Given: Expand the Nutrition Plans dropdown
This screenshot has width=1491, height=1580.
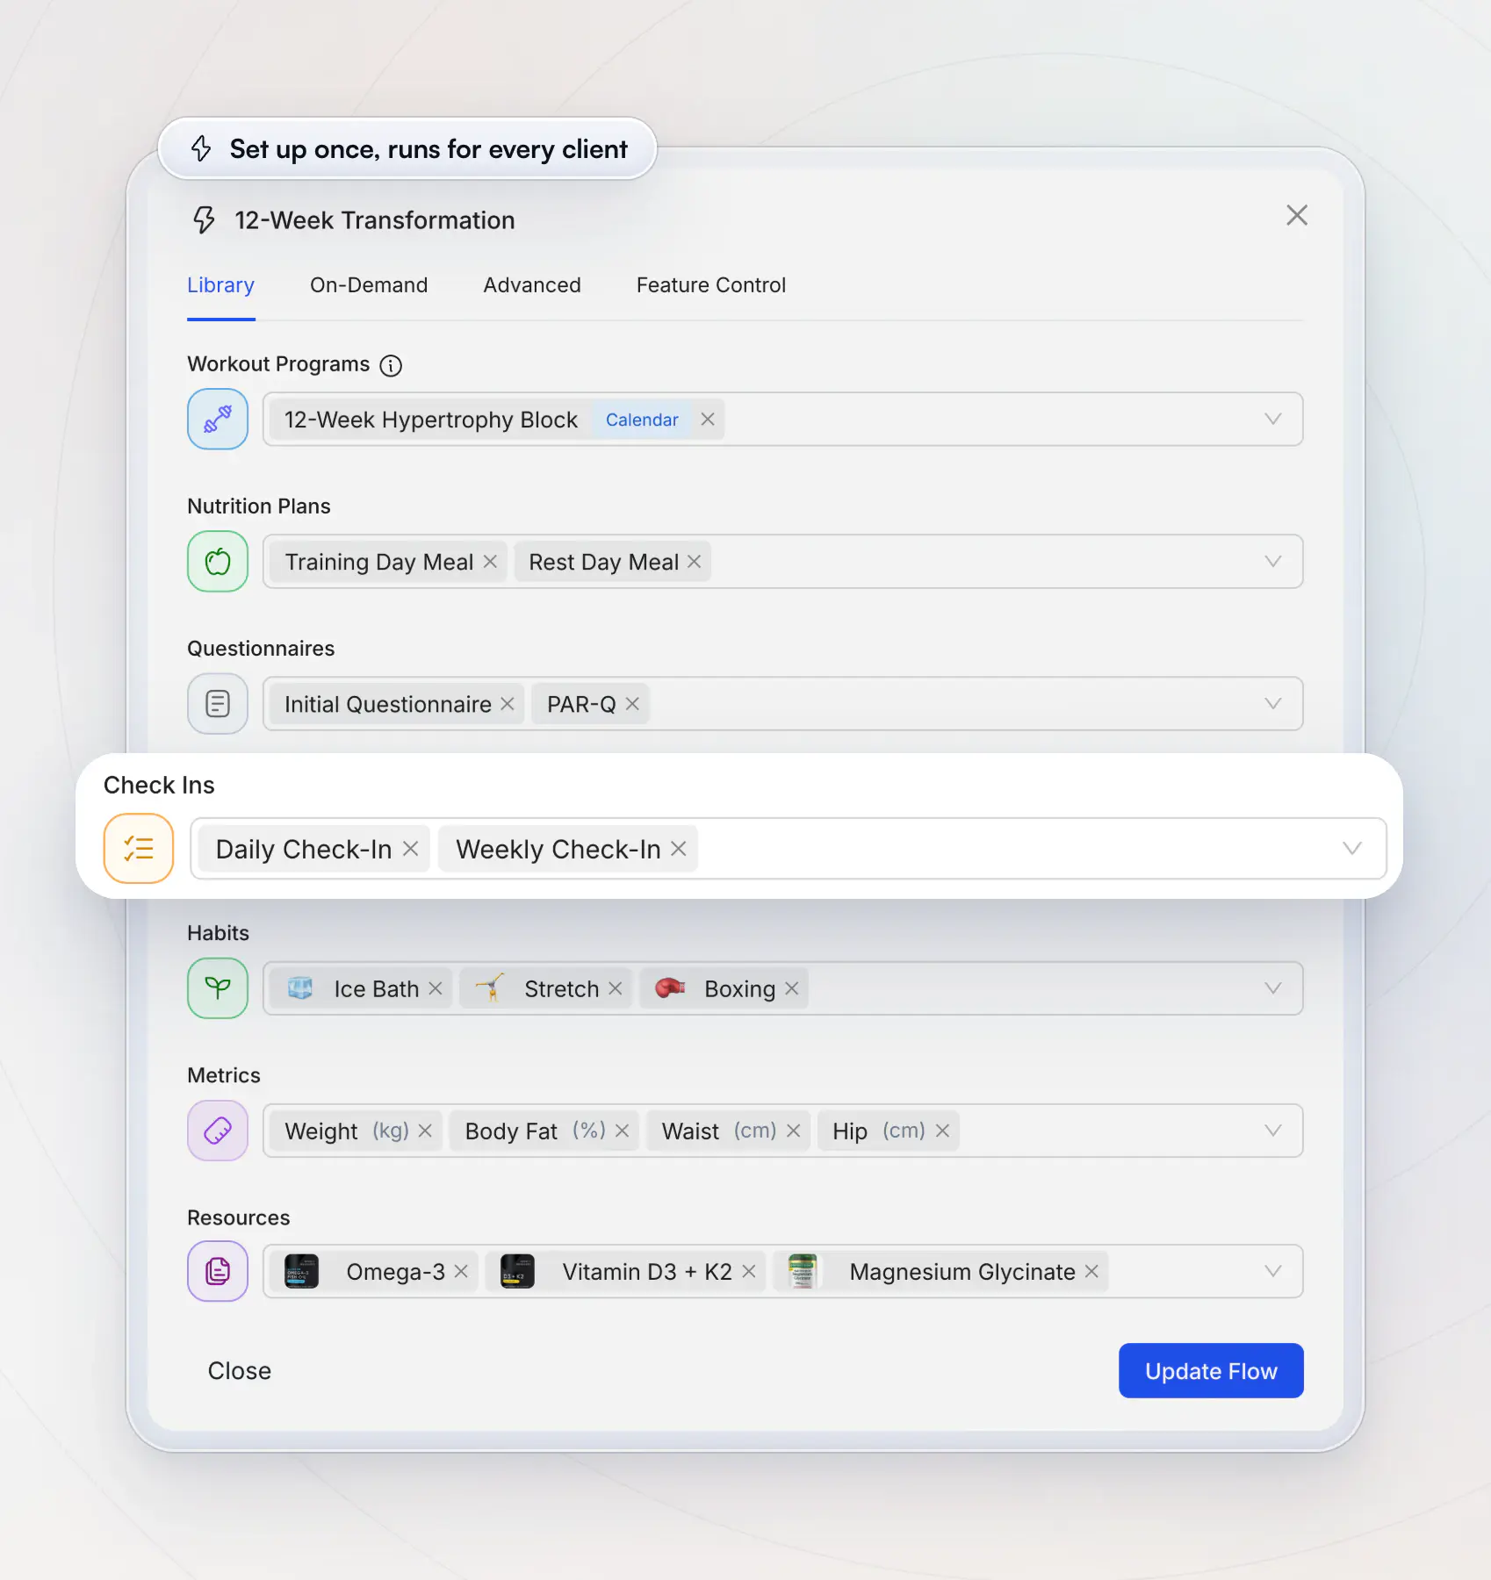Looking at the screenshot, I should pos(1273,562).
